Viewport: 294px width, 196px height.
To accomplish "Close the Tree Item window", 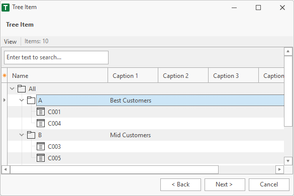I will (x=282, y=8).
